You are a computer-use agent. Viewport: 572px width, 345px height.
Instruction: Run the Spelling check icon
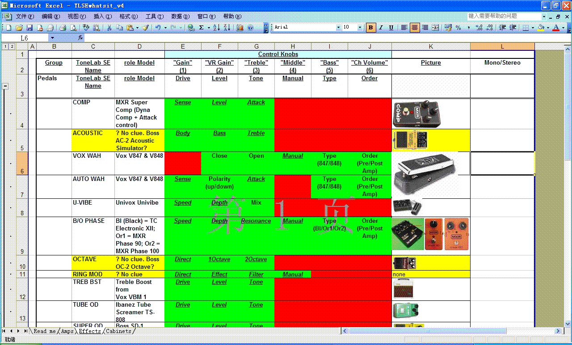86,28
